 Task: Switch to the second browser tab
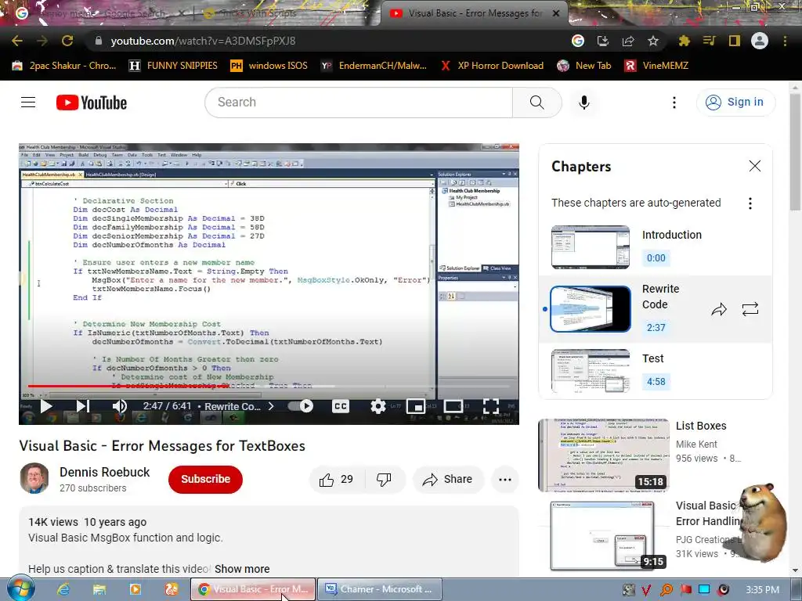pos(287,13)
